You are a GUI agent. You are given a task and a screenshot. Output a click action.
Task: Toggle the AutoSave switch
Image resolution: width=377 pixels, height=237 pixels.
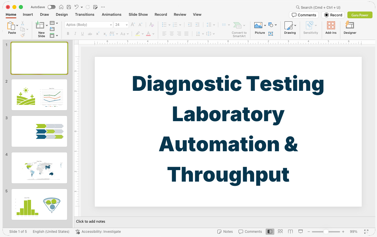click(x=52, y=7)
